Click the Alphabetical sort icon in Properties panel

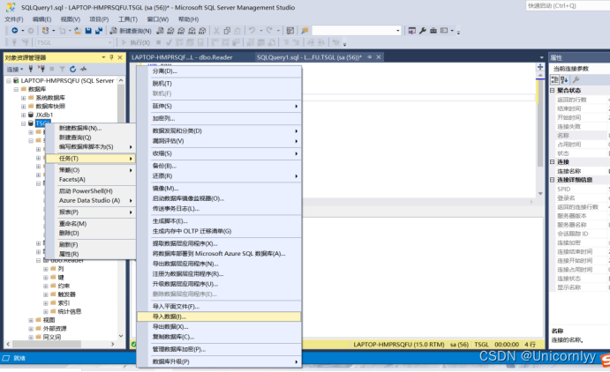564,79
